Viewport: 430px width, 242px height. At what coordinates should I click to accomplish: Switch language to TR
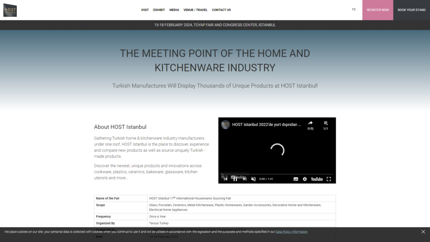point(354,10)
